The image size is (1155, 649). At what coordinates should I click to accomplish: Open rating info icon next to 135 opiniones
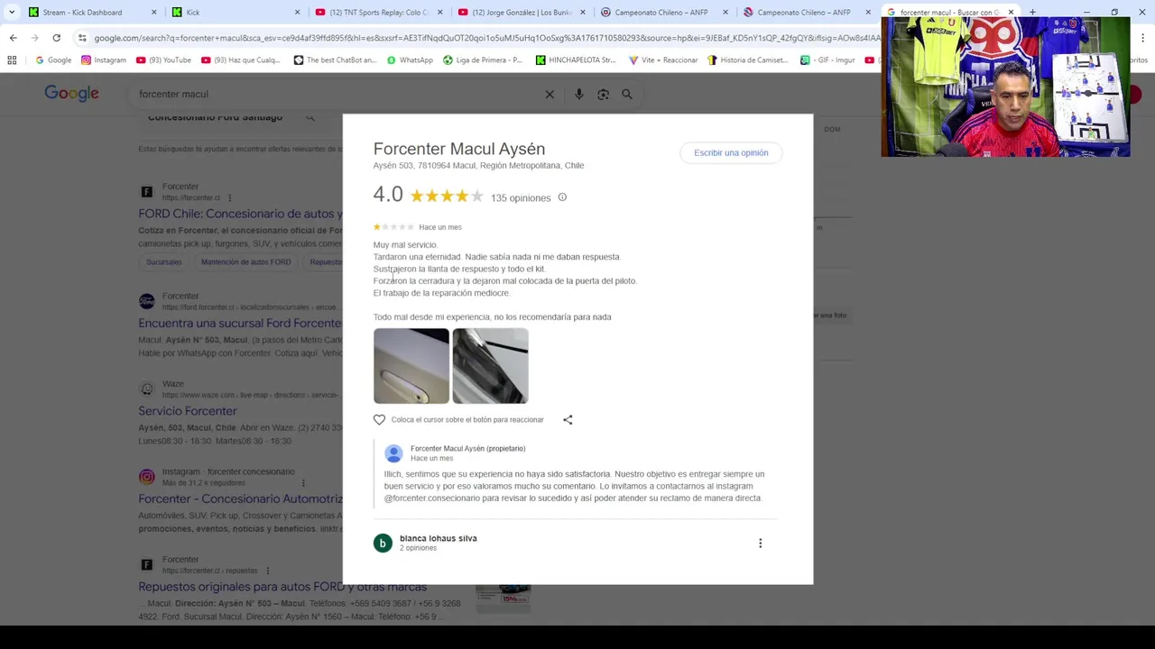pyautogui.click(x=562, y=197)
